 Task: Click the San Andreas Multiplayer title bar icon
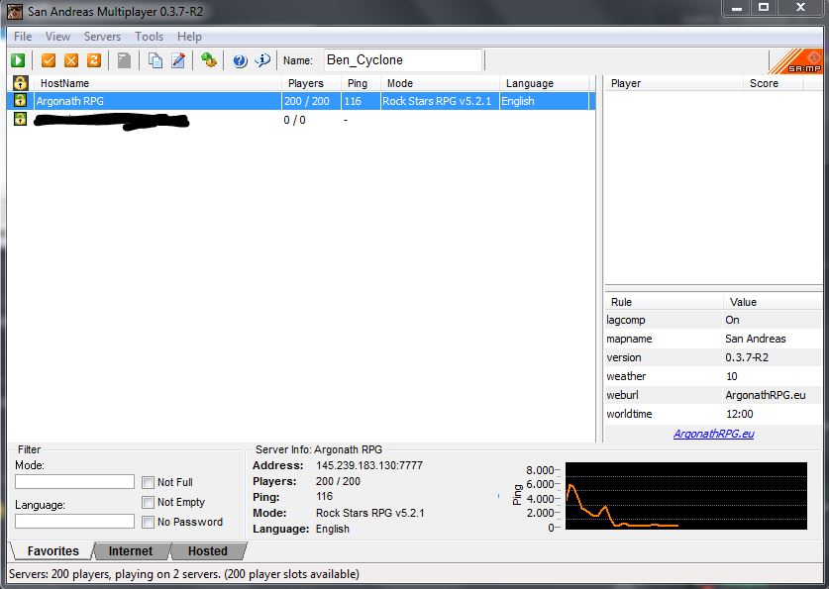point(15,11)
